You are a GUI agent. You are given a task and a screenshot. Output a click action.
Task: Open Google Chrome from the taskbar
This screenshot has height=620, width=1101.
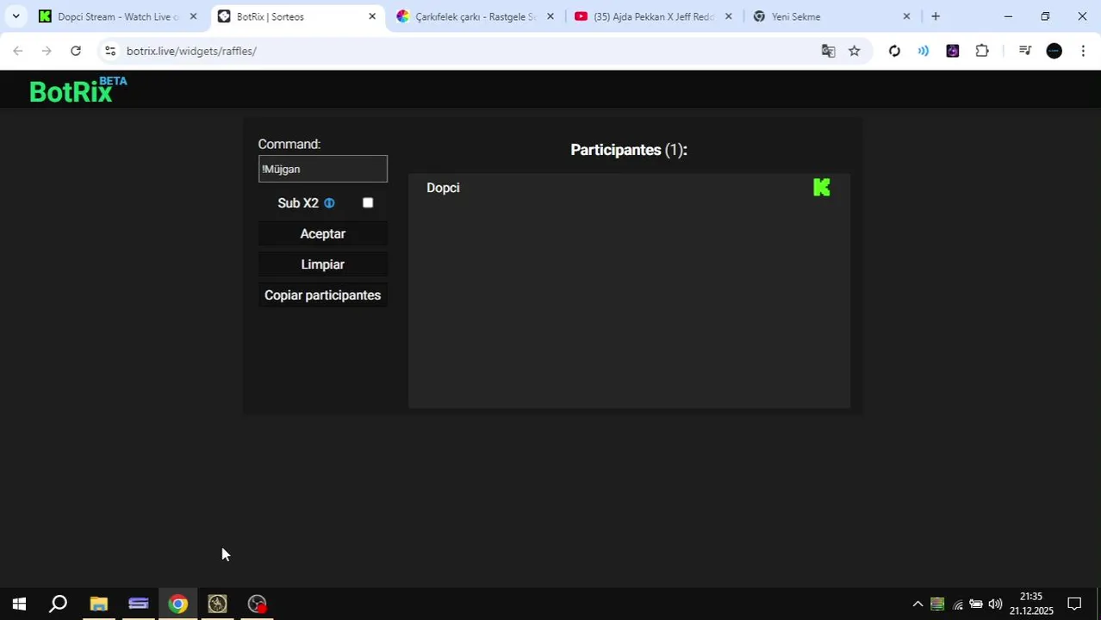tap(177, 604)
